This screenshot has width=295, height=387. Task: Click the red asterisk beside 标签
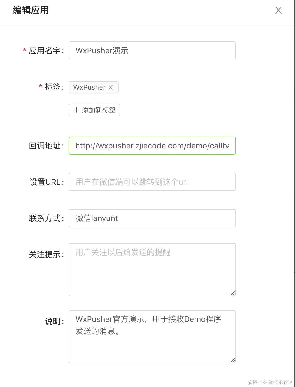point(40,87)
